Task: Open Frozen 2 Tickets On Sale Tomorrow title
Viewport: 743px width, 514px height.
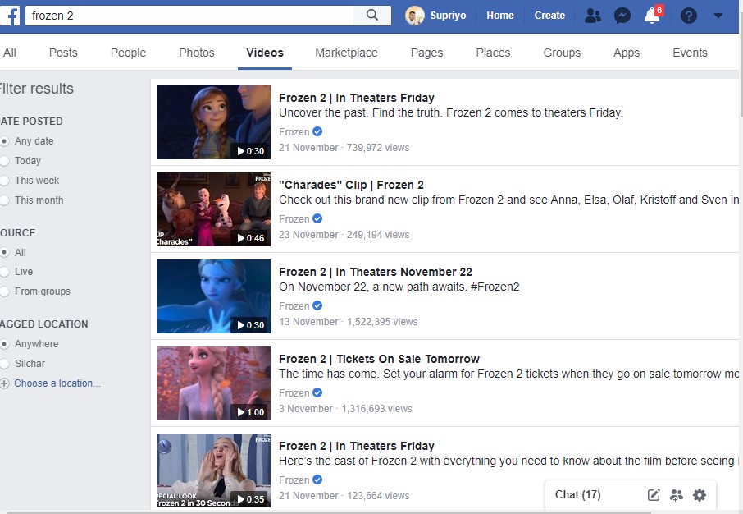Action: (x=379, y=359)
